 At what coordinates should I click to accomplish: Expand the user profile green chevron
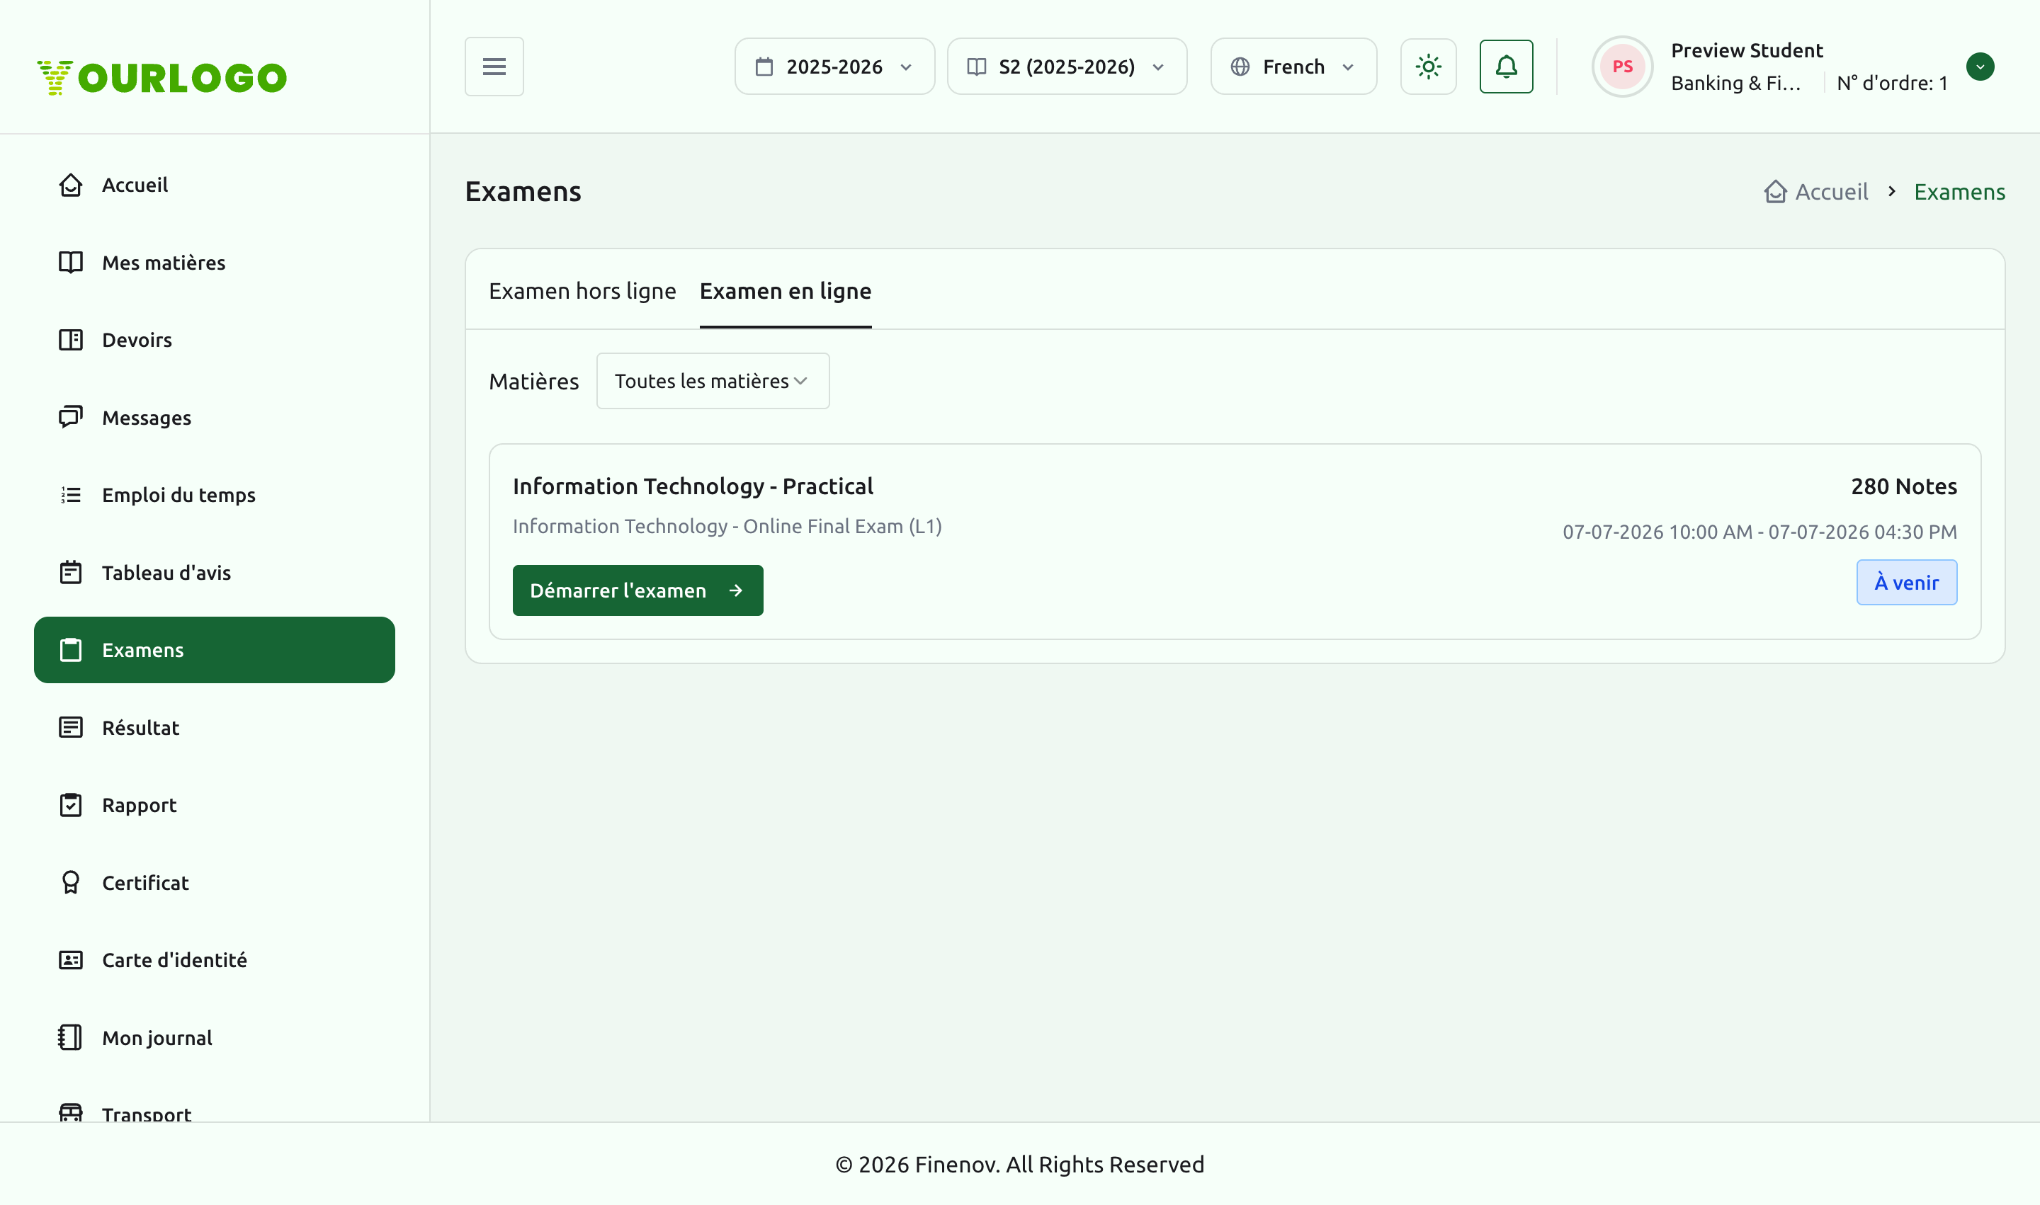click(1980, 67)
